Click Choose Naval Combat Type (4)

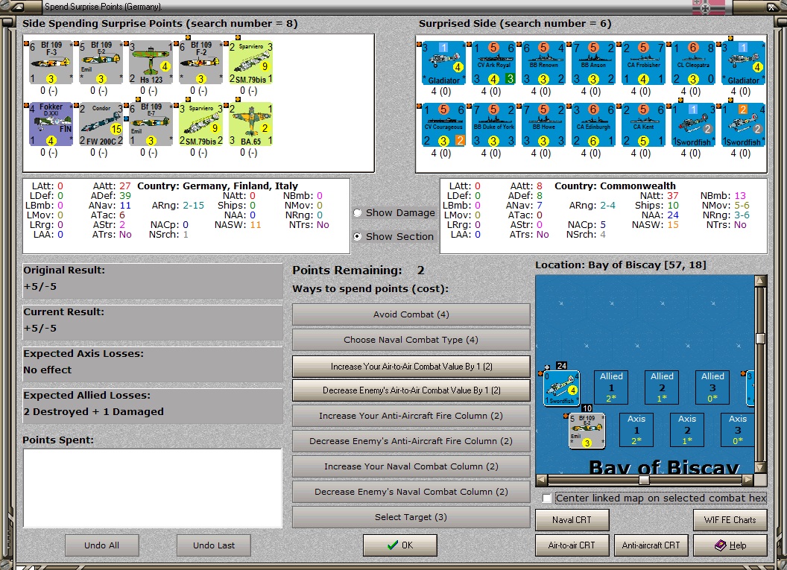pos(411,340)
